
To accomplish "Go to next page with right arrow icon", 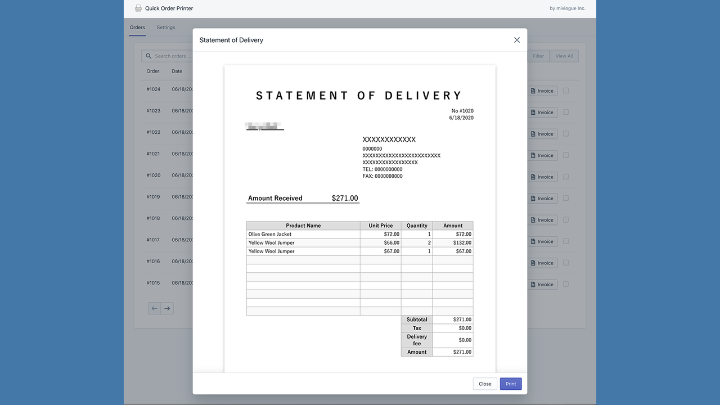I will tap(167, 308).
